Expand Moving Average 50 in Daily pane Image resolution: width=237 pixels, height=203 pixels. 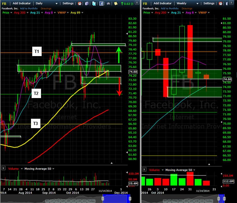[53, 169]
